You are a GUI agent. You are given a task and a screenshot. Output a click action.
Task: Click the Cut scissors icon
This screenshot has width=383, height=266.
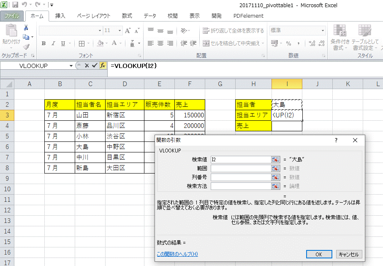coord(26,28)
